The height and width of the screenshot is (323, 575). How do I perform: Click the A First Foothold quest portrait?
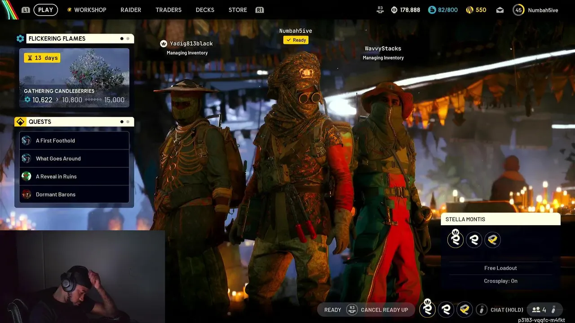coord(27,140)
